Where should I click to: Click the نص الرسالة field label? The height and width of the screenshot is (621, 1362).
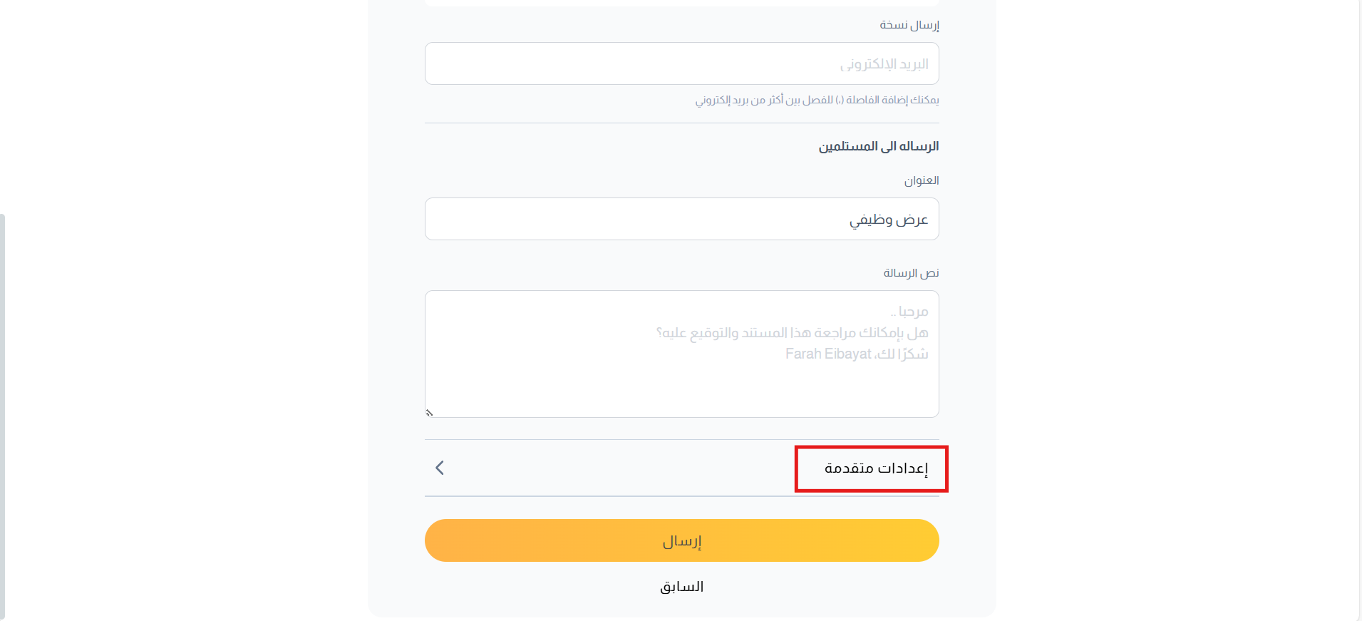coord(911,273)
